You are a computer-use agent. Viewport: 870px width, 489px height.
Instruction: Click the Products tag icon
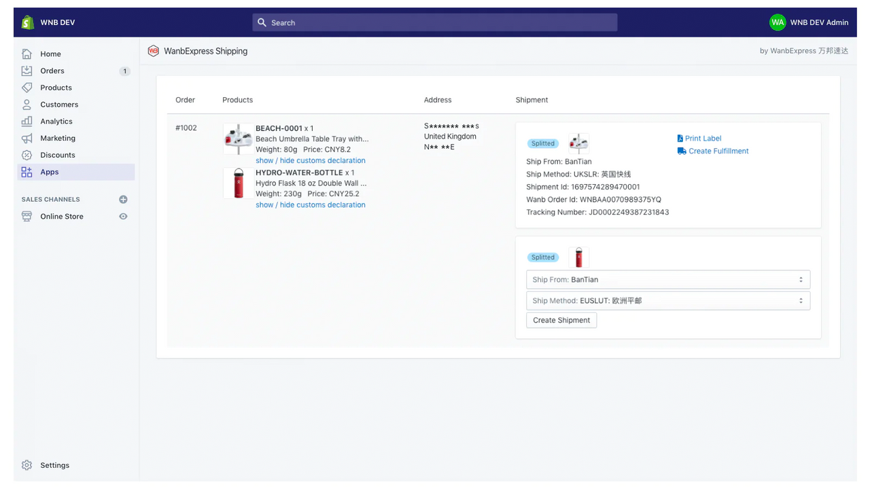click(x=27, y=88)
